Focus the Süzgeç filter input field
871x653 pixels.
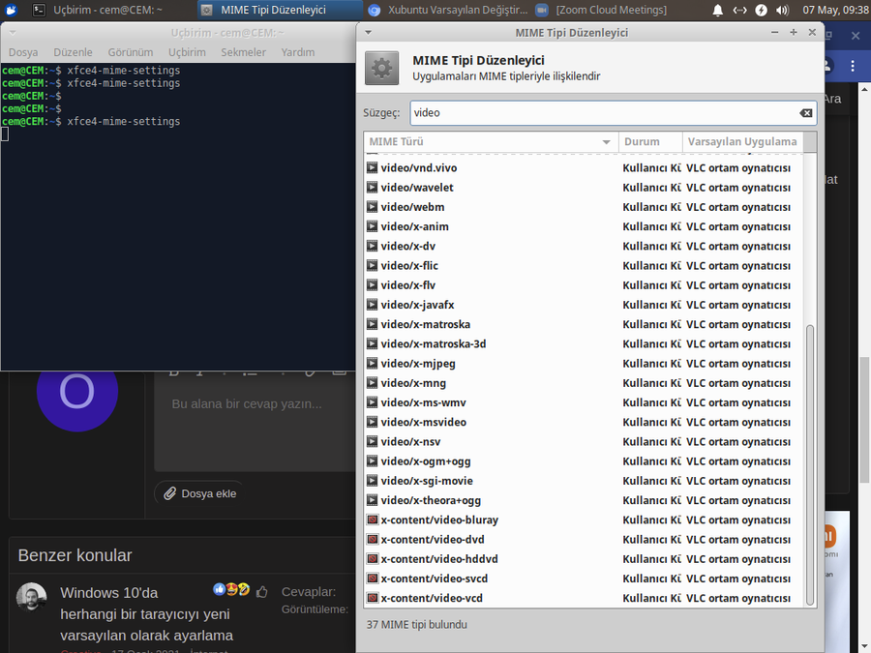pyautogui.click(x=614, y=113)
